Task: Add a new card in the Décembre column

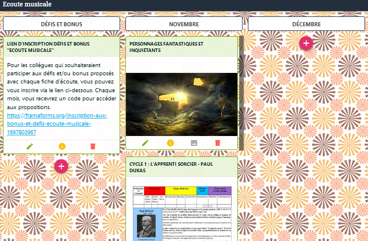Action: click(306, 43)
